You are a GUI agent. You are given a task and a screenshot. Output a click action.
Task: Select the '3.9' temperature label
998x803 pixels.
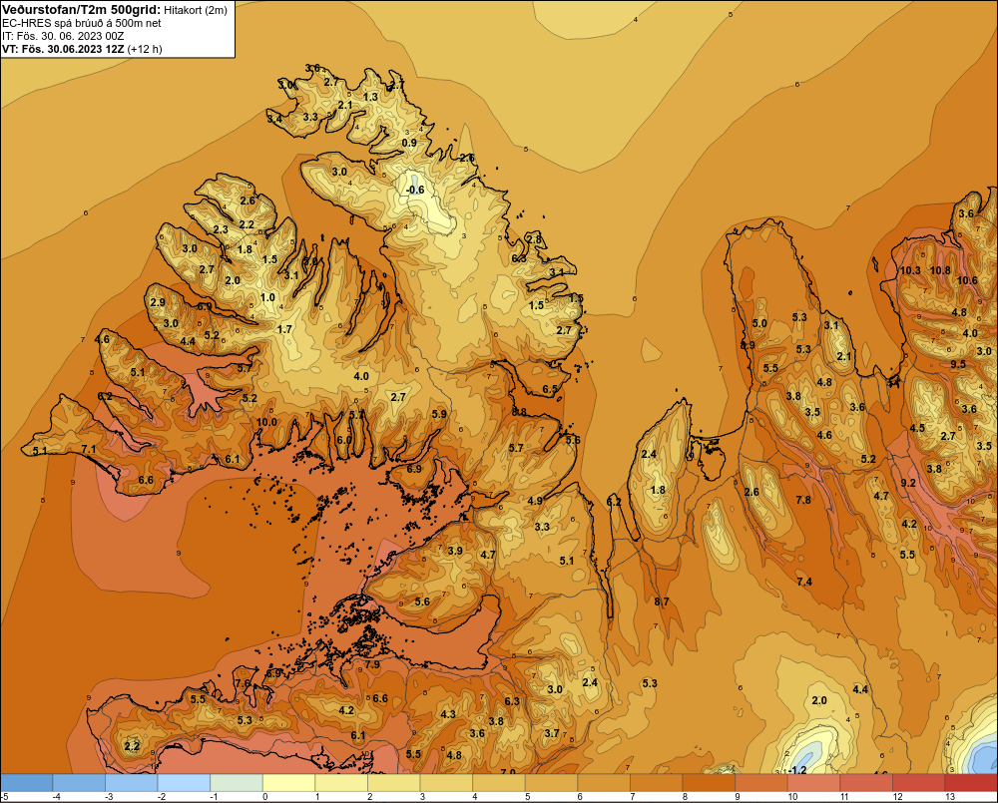(x=455, y=551)
